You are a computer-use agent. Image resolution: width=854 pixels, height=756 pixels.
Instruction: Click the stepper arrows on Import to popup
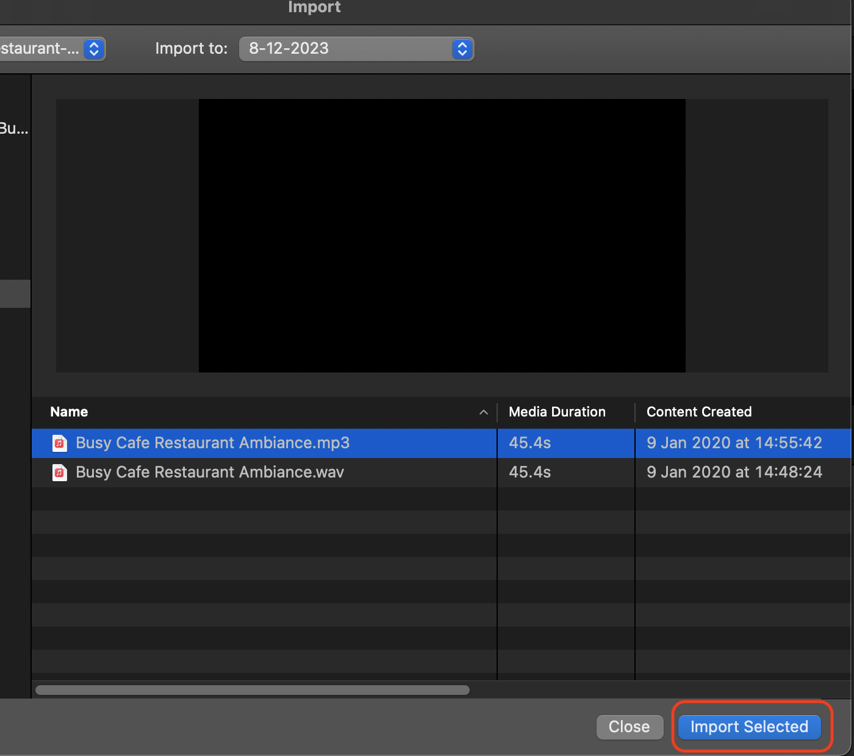pyautogui.click(x=462, y=49)
